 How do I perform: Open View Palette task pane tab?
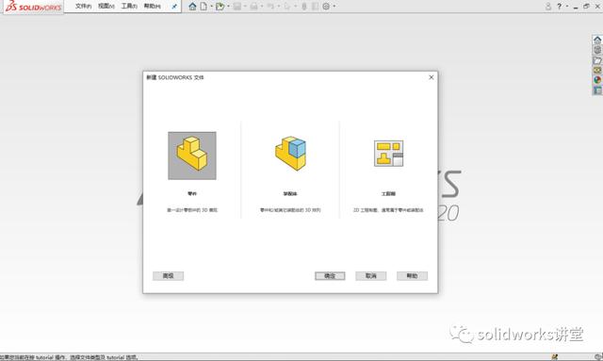[597, 70]
